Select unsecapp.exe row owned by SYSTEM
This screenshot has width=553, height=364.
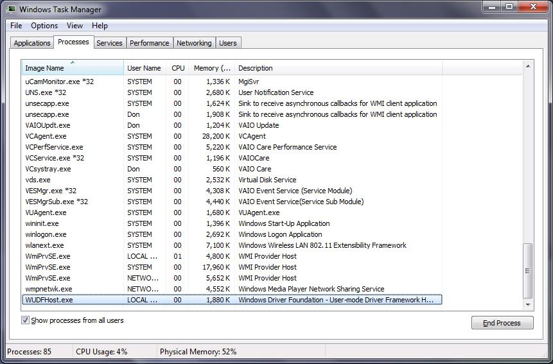(232, 103)
